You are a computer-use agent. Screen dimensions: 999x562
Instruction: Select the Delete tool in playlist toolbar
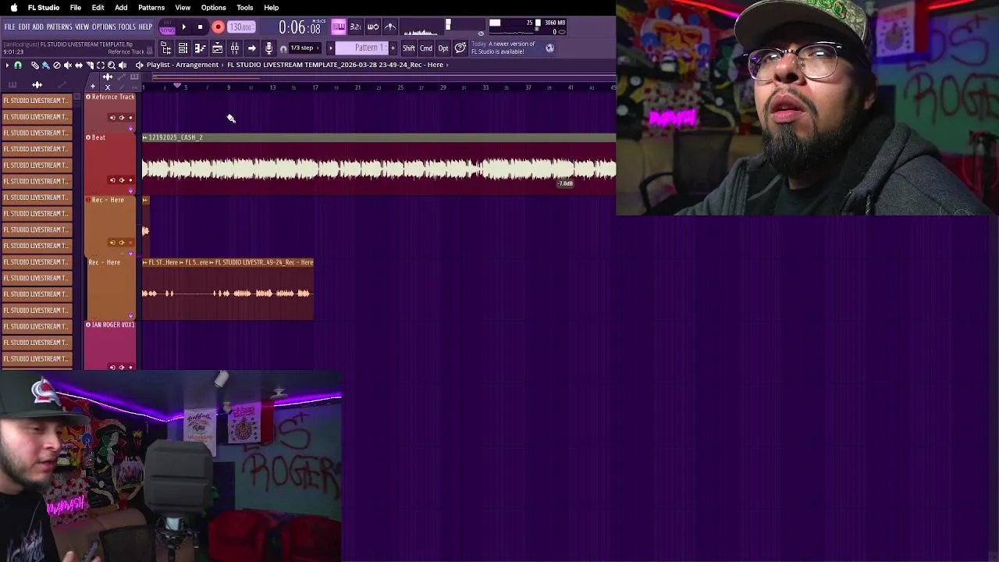pos(56,65)
